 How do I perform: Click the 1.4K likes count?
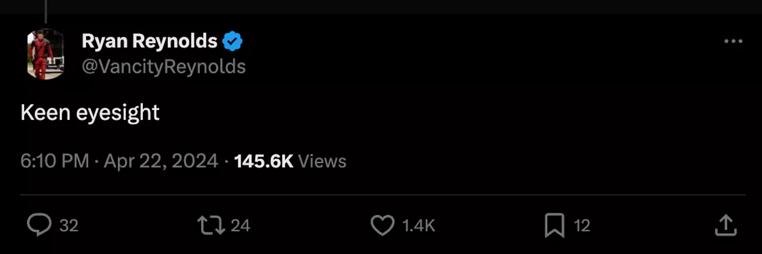tap(419, 226)
